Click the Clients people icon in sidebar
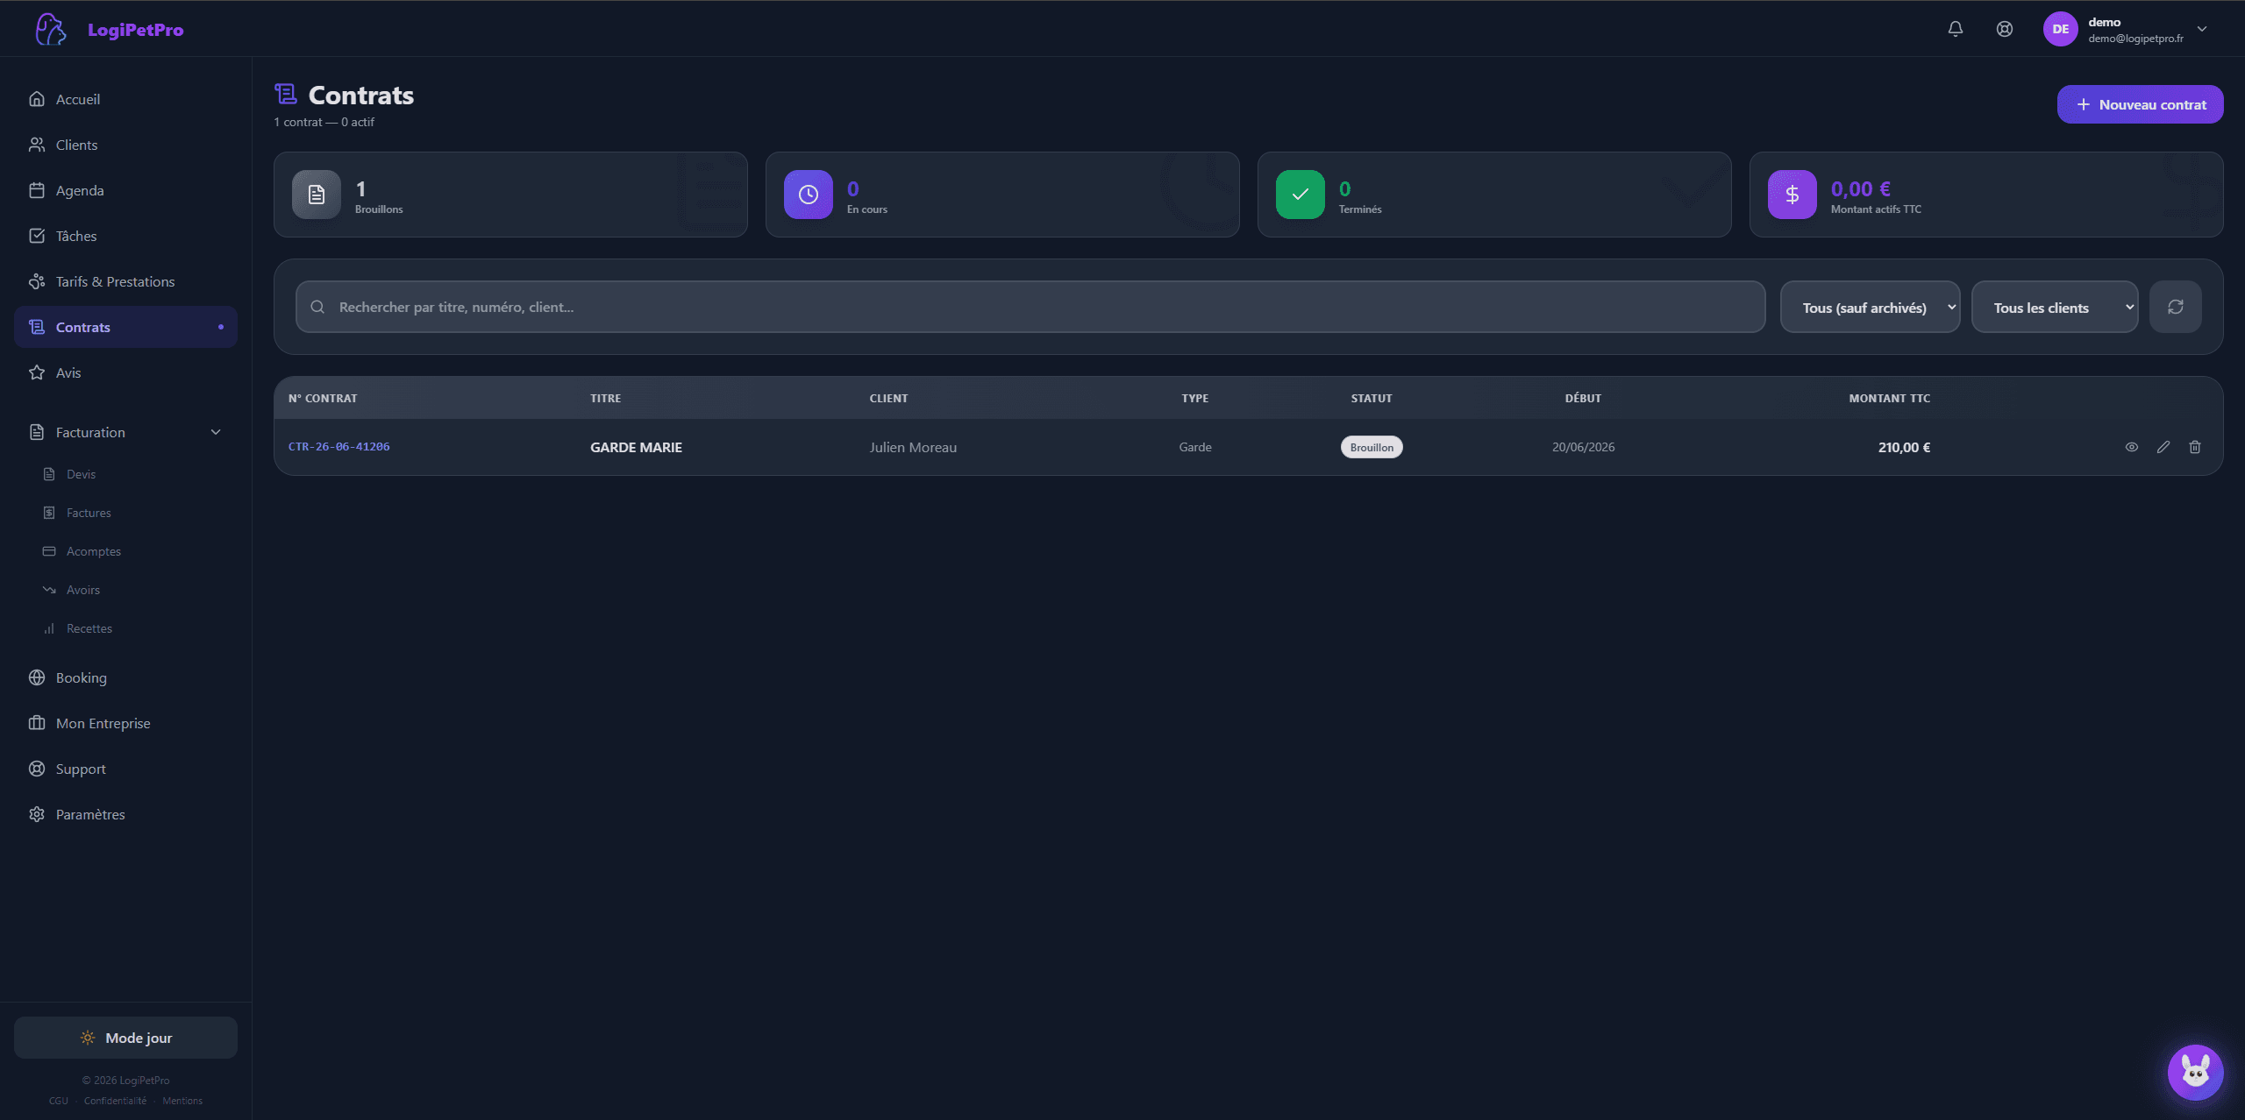2245x1120 pixels. pyautogui.click(x=37, y=145)
